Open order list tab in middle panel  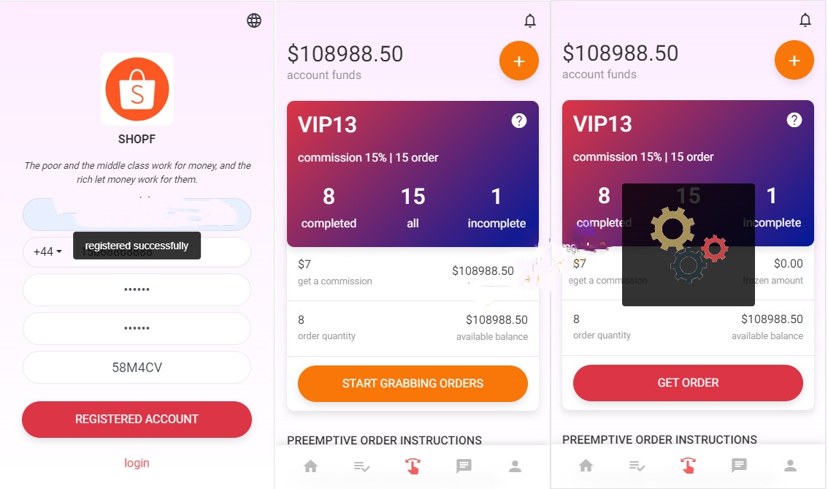[x=361, y=466]
